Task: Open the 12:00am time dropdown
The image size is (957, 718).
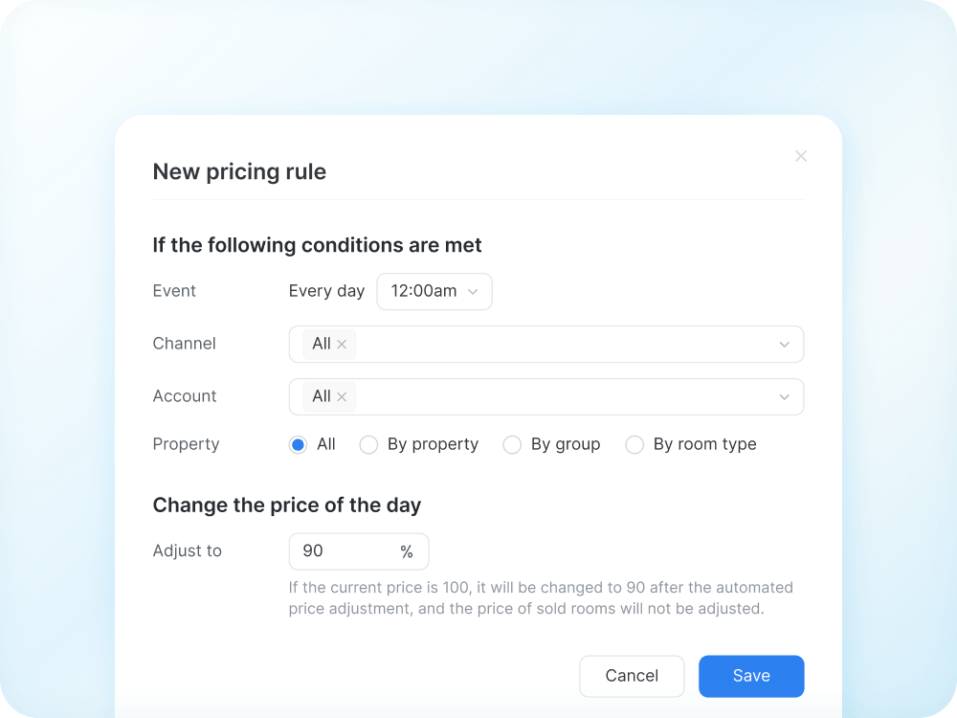Action: click(434, 291)
